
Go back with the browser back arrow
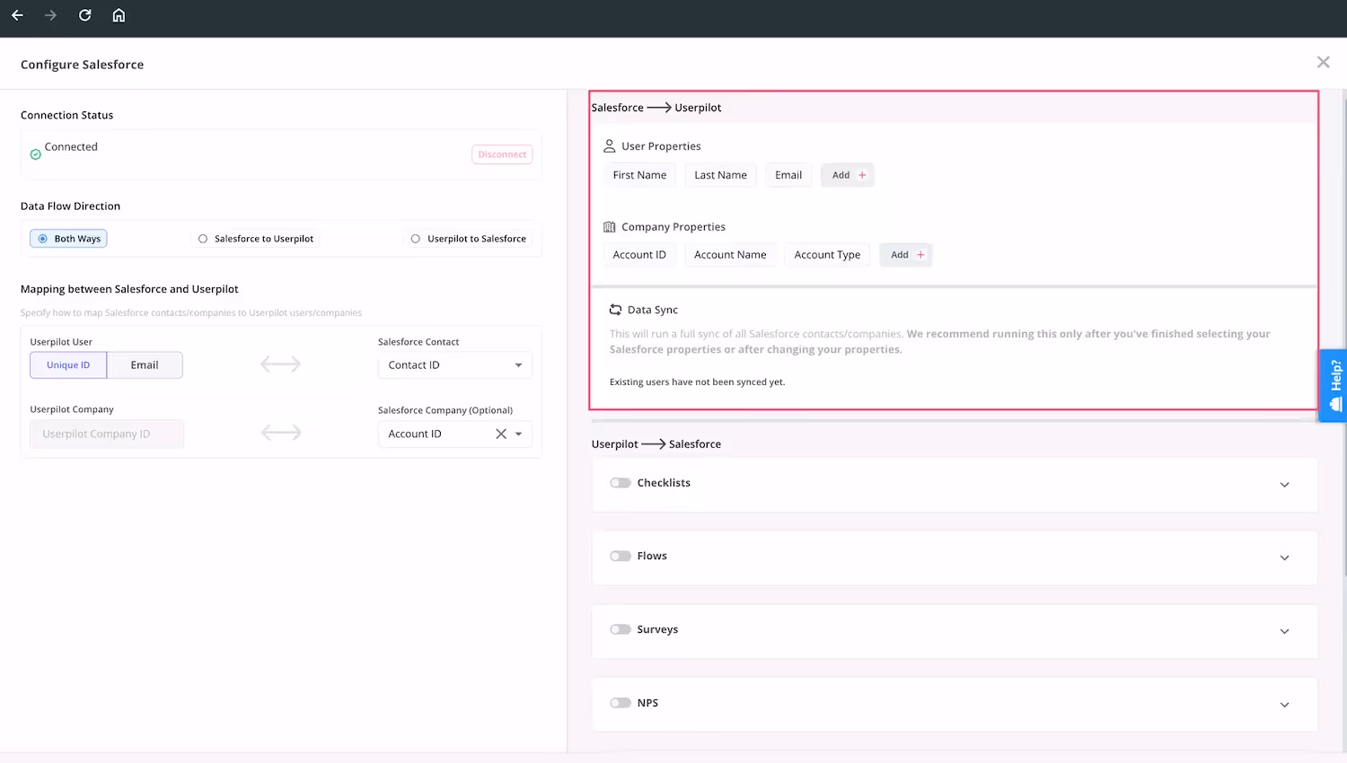(x=17, y=15)
